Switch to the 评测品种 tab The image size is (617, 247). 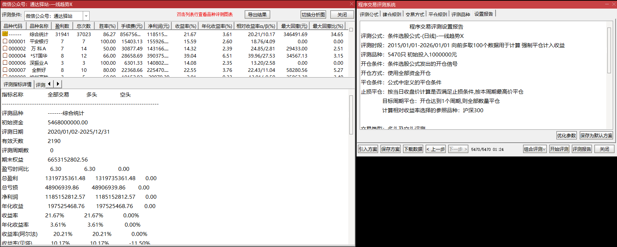tap(461, 14)
